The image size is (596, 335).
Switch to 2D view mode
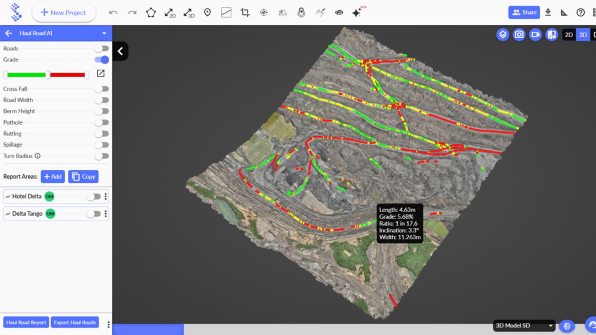point(569,35)
